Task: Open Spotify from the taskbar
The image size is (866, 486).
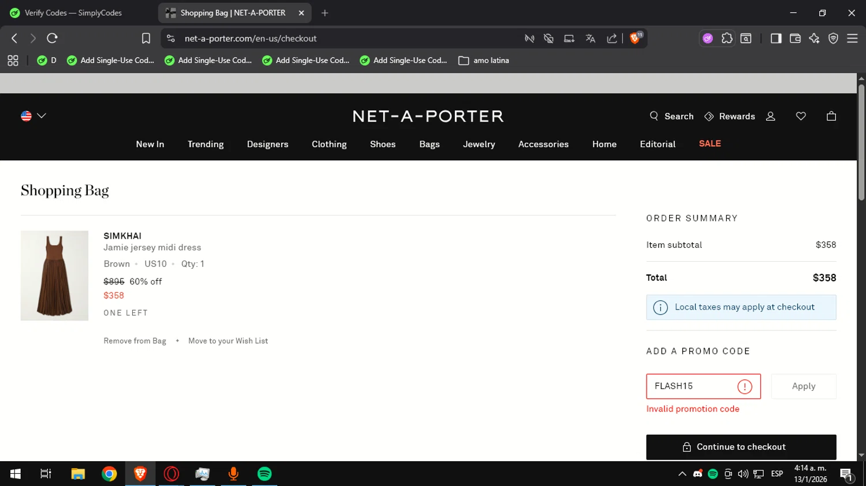Action: [264, 474]
